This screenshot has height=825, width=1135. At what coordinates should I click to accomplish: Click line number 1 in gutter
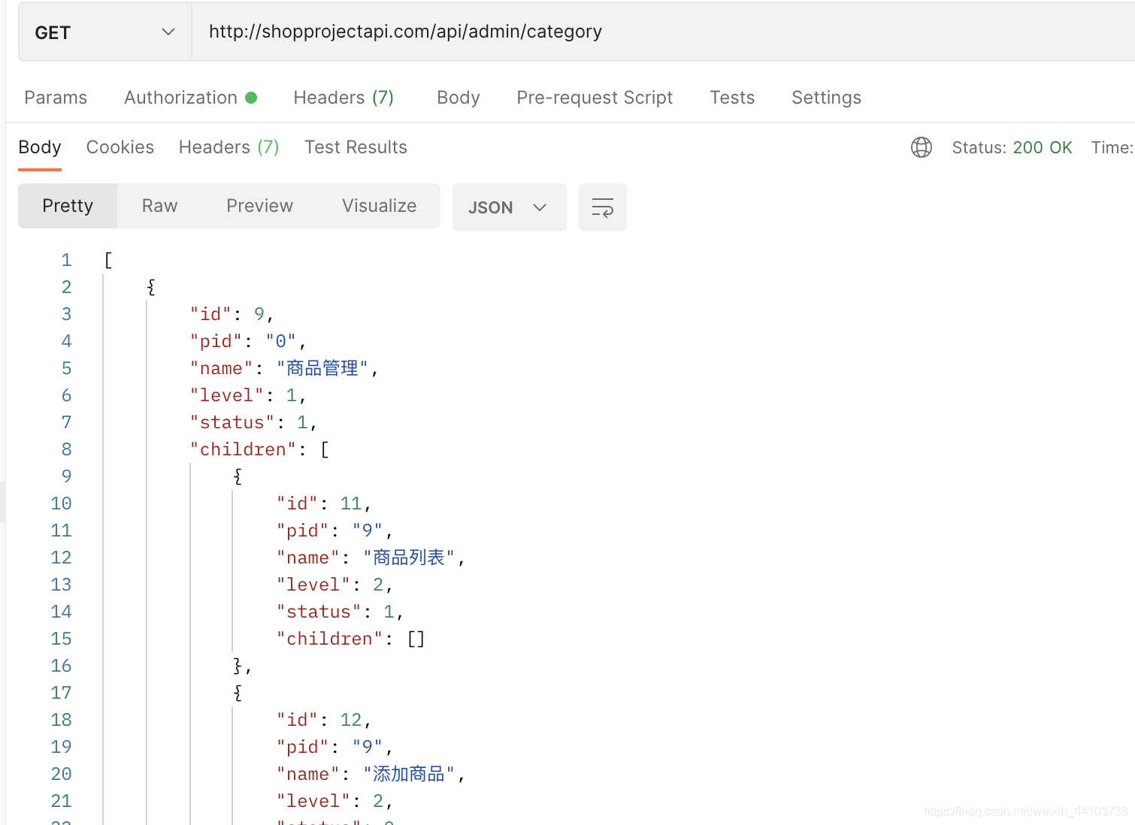[66, 260]
